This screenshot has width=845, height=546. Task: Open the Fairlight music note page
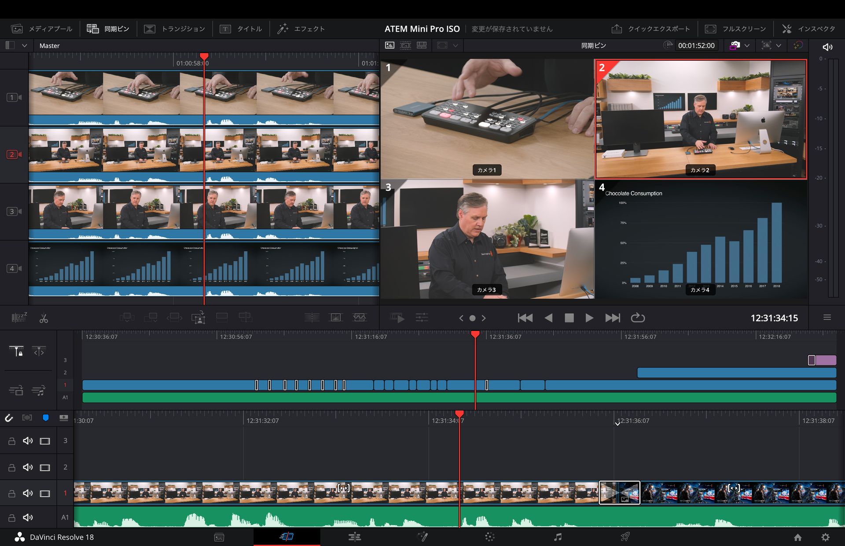[558, 537]
